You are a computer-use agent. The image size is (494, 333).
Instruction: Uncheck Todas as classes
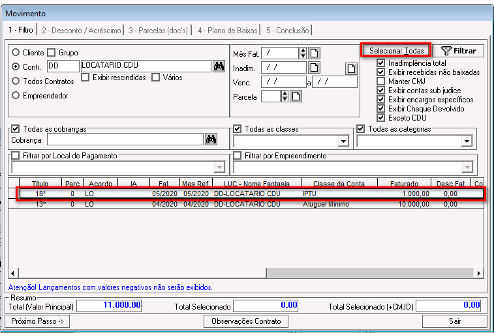tap(238, 129)
